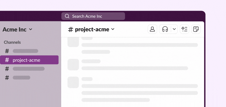Image resolution: width=226 pixels, height=107 pixels.
Task: Click the Channels section heading
Action: [12, 42]
